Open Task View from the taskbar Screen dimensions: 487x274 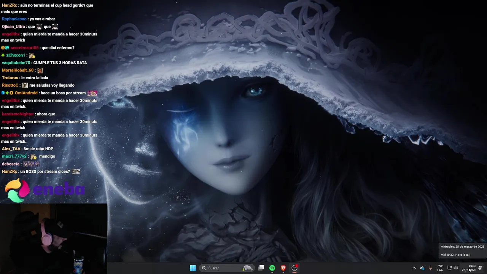pos(261,268)
